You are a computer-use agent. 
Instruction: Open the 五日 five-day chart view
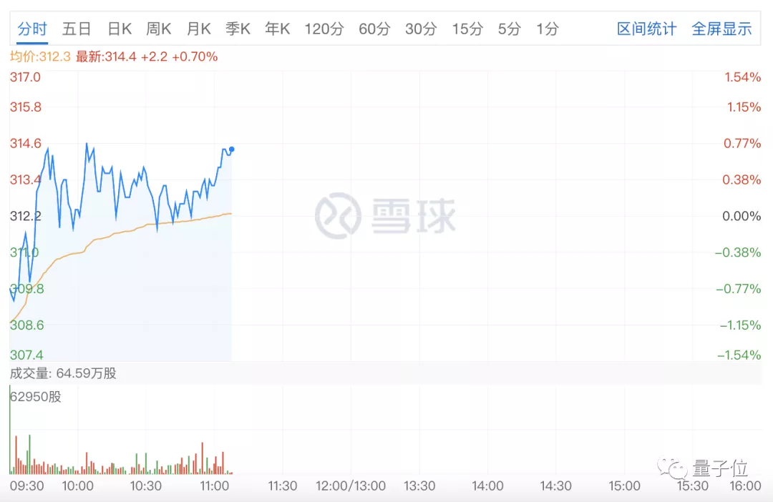click(76, 29)
